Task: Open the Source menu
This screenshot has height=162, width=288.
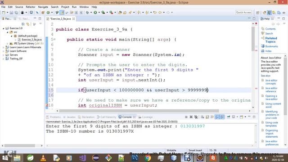Action: [19, 7]
